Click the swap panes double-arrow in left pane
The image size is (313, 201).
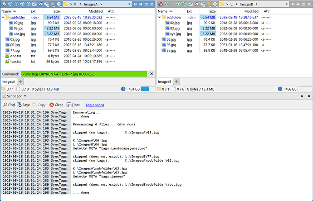(x=141, y=4)
